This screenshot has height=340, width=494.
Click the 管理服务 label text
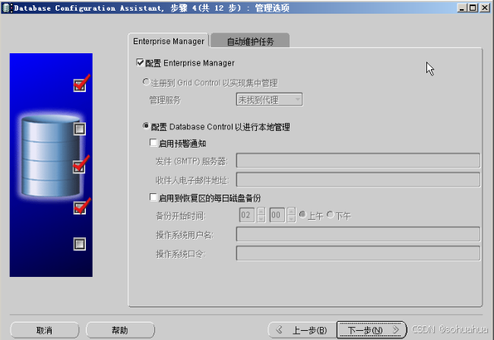165,100
